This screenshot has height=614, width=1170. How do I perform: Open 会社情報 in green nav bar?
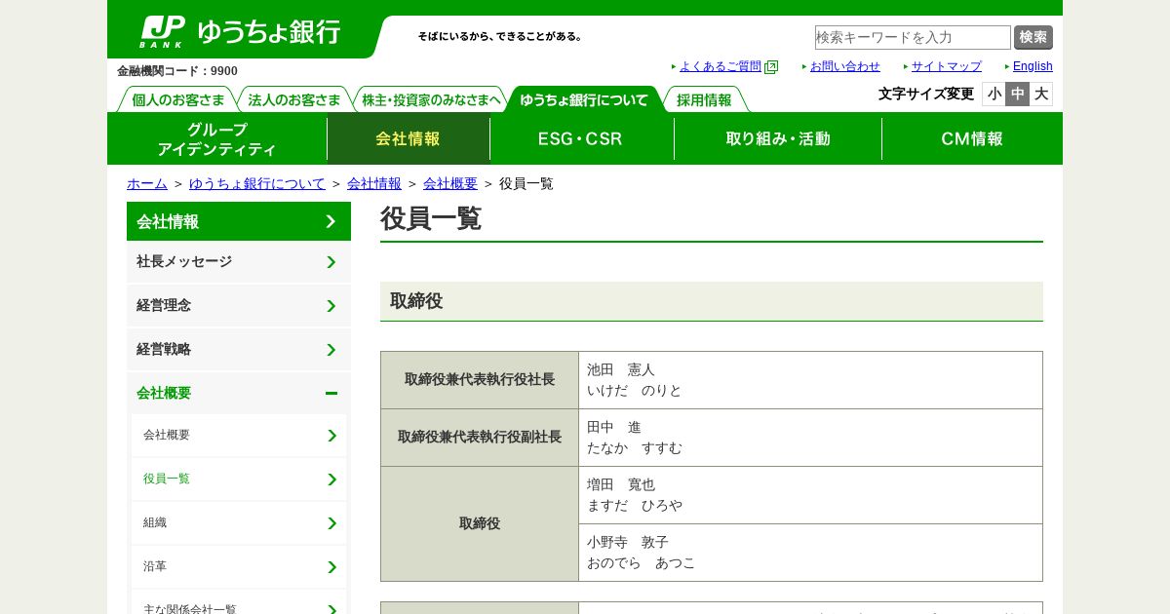click(x=409, y=139)
